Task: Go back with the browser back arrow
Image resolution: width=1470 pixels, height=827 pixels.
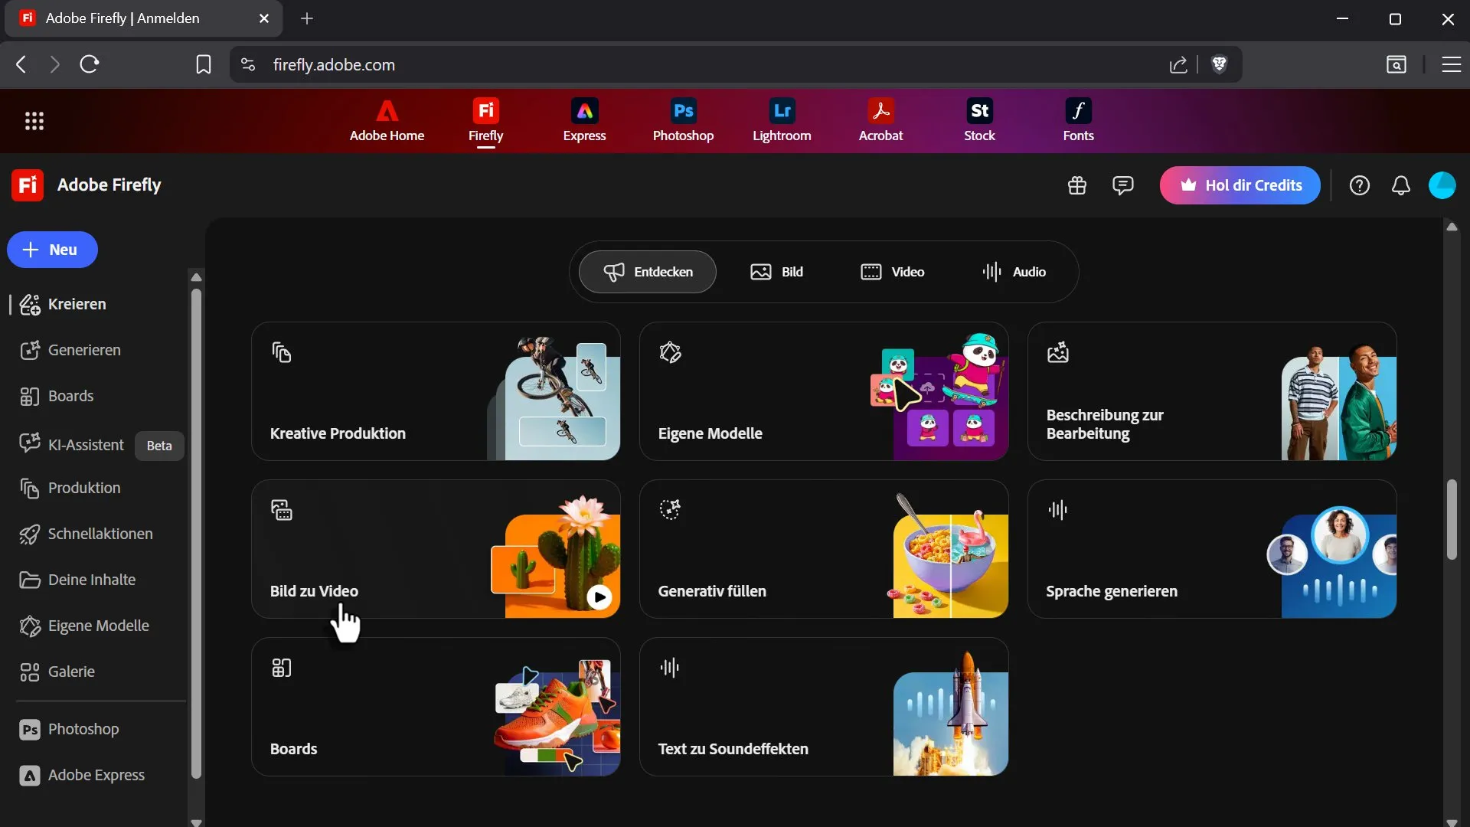Action: [x=21, y=64]
